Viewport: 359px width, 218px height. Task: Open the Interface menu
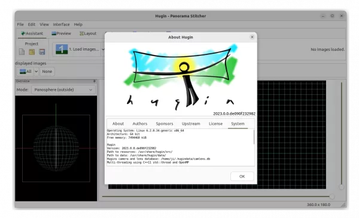[x=61, y=24]
